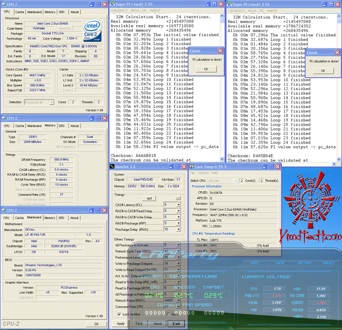Viewport: 342px width, 330px height.
Task: Click horizontal scroll-right arrow in Super PI checksum D485BD4E window
Action: point(334,164)
